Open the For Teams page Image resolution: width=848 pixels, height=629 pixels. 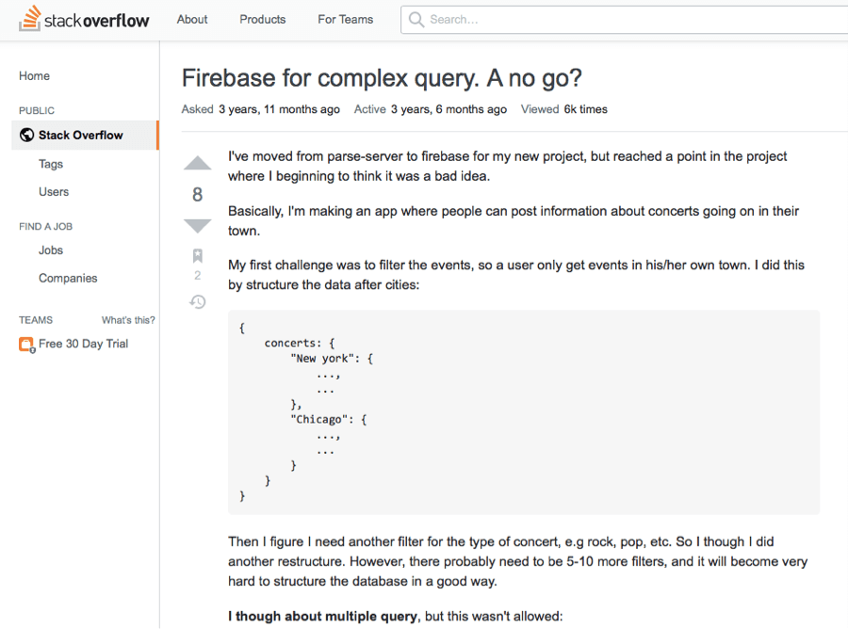[345, 20]
